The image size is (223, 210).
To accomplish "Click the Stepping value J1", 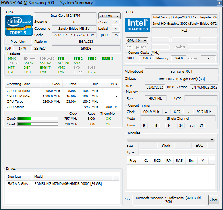I will pos(74,22).
